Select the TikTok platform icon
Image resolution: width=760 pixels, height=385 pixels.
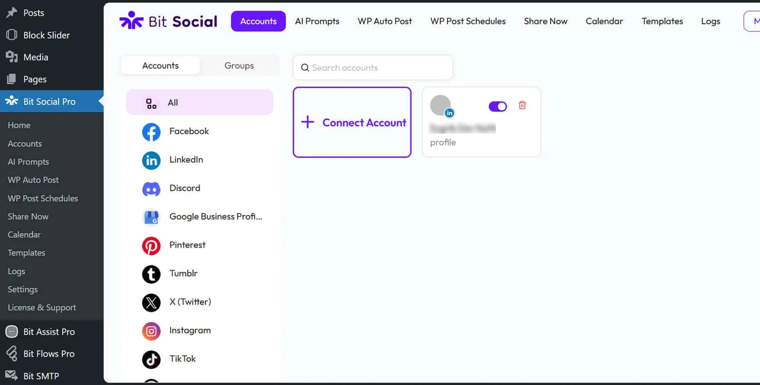click(151, 359)
